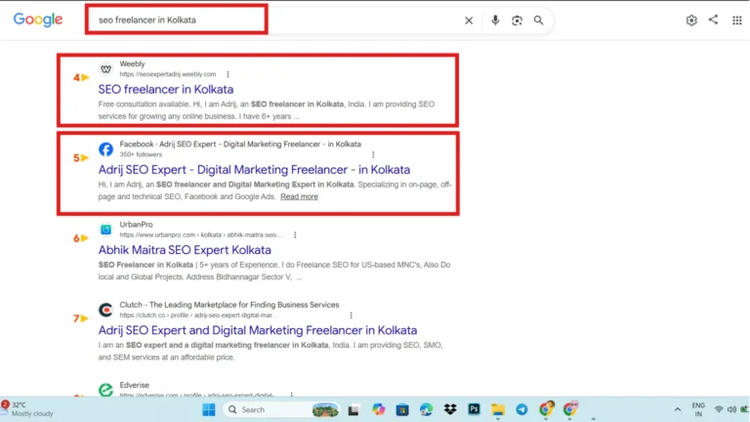
Task: Click the share icon at top right
Action: click(713, 20)
